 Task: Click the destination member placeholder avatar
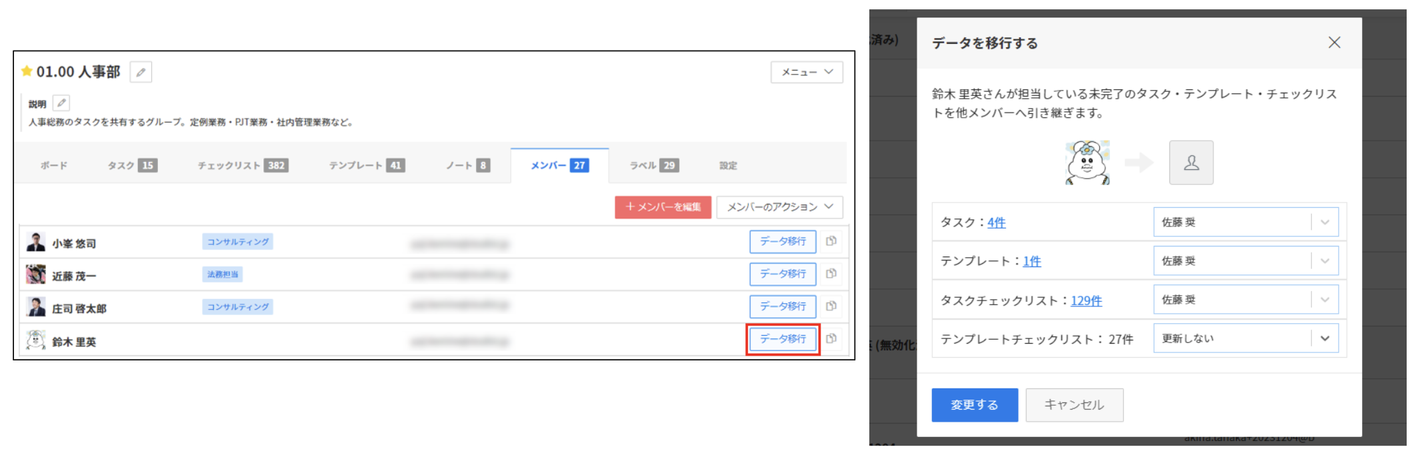click(x=1191, y=163)
